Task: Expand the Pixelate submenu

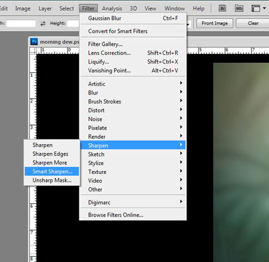Action: (x=133, y=128)
